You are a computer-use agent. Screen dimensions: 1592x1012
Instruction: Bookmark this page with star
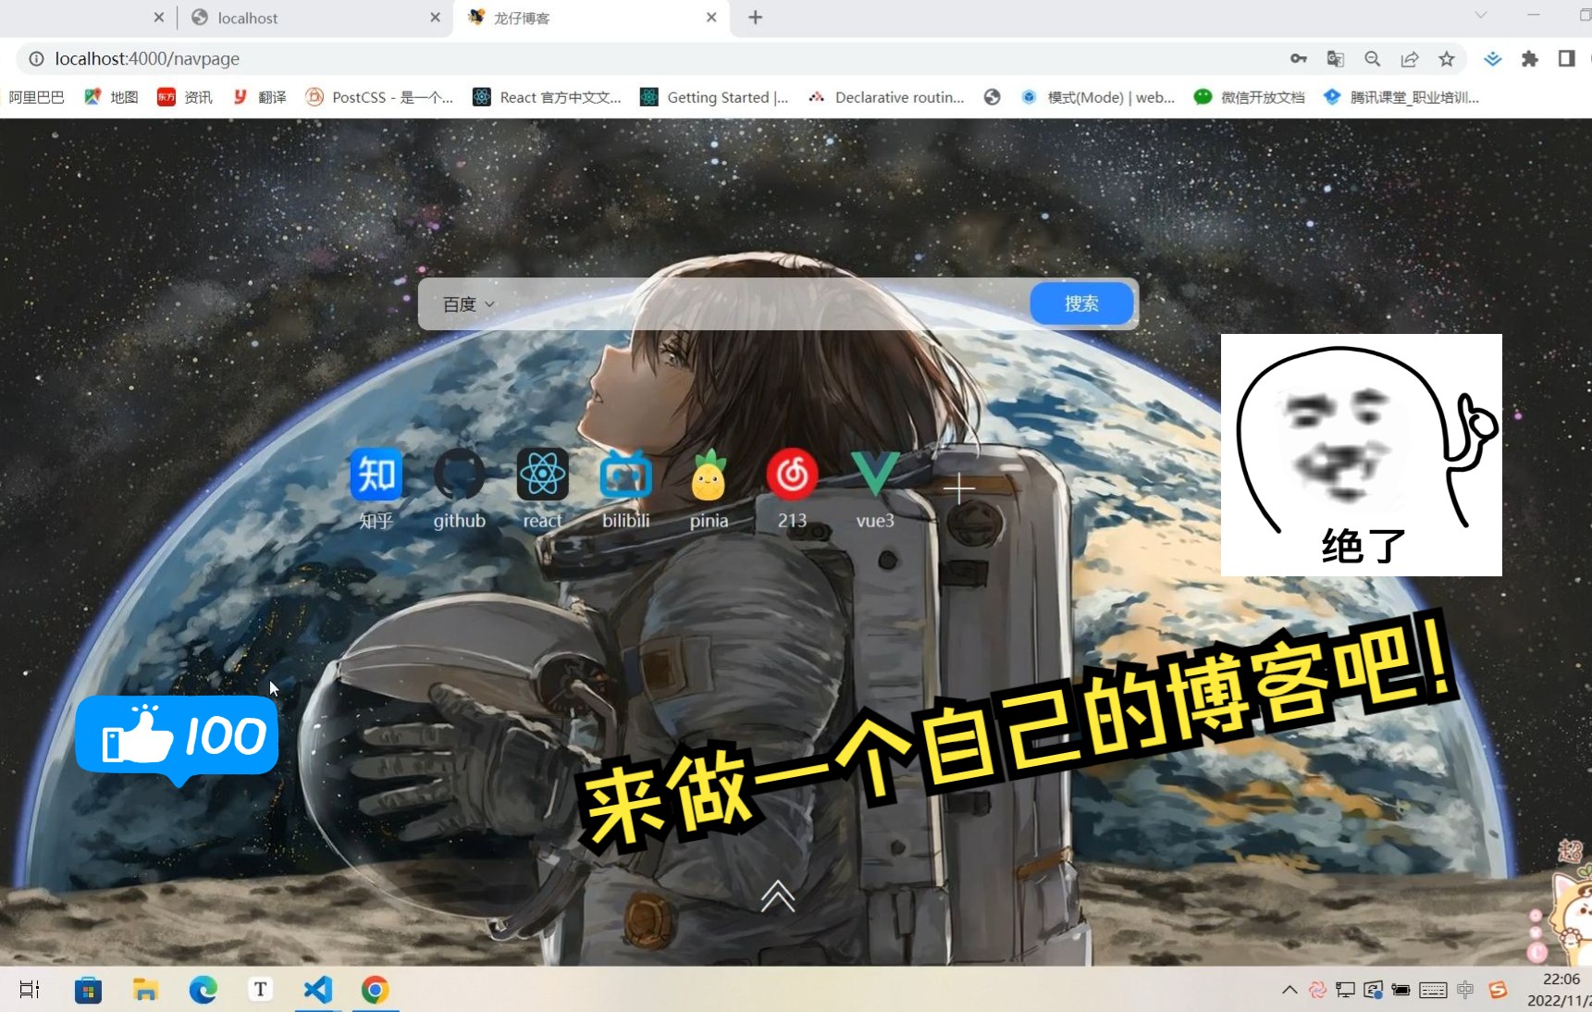[x=1447, y=59]
